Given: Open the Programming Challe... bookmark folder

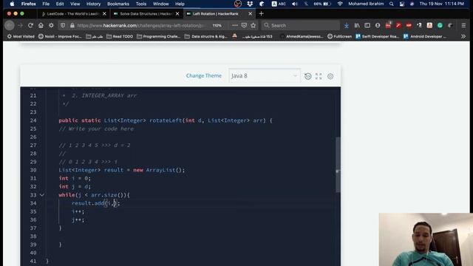Looking at the screenshot, I should coord(158,36).
